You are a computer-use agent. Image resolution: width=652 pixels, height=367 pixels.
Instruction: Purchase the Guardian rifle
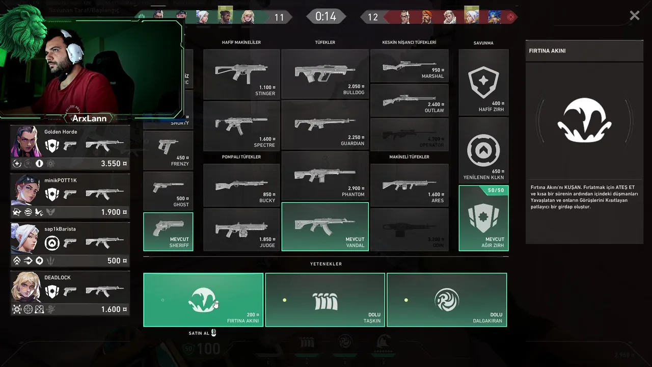pyautogui.click(x=325, y=125)
